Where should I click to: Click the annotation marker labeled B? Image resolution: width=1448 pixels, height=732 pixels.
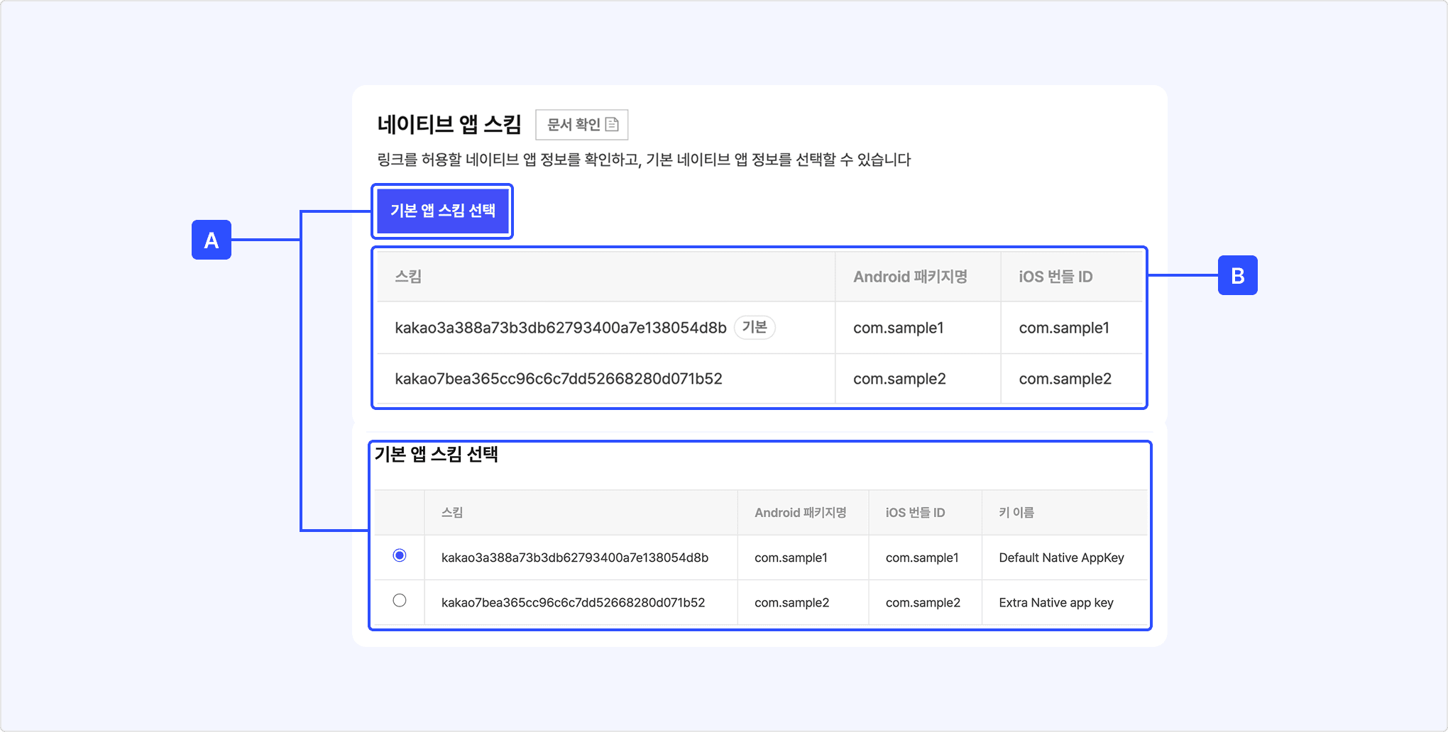pos(1237,276)
